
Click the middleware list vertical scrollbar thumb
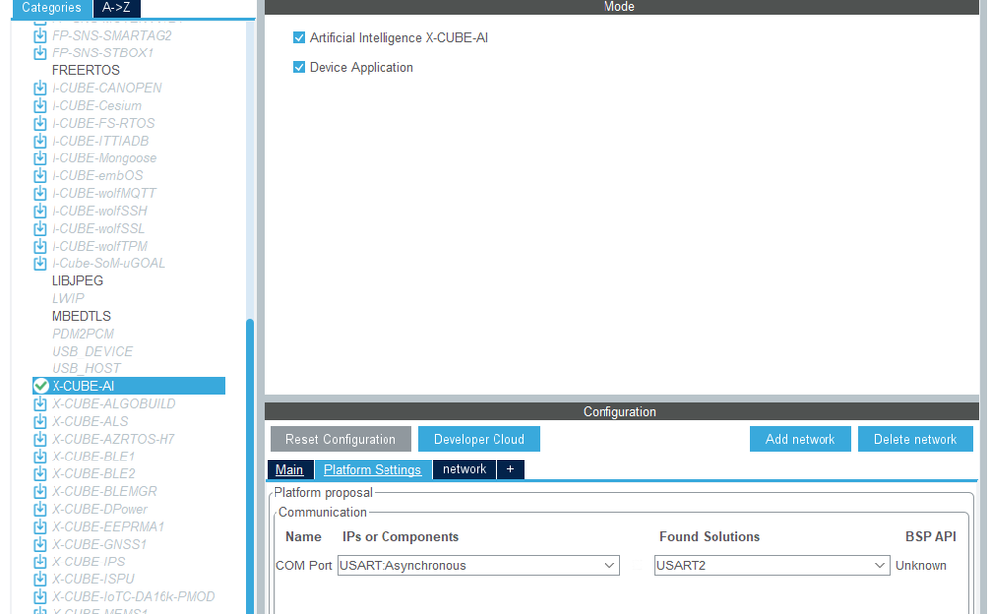[x=250, y=465]
